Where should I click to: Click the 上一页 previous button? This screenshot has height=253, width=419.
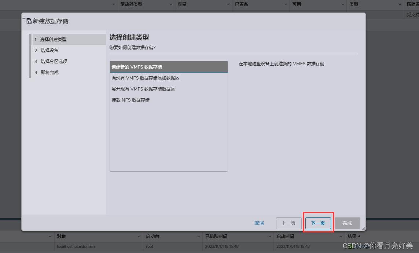(x=288, y=223)
